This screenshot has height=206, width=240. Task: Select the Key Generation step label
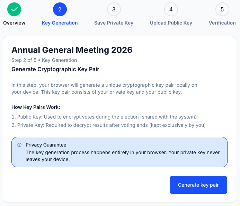(x=60, y=23)
